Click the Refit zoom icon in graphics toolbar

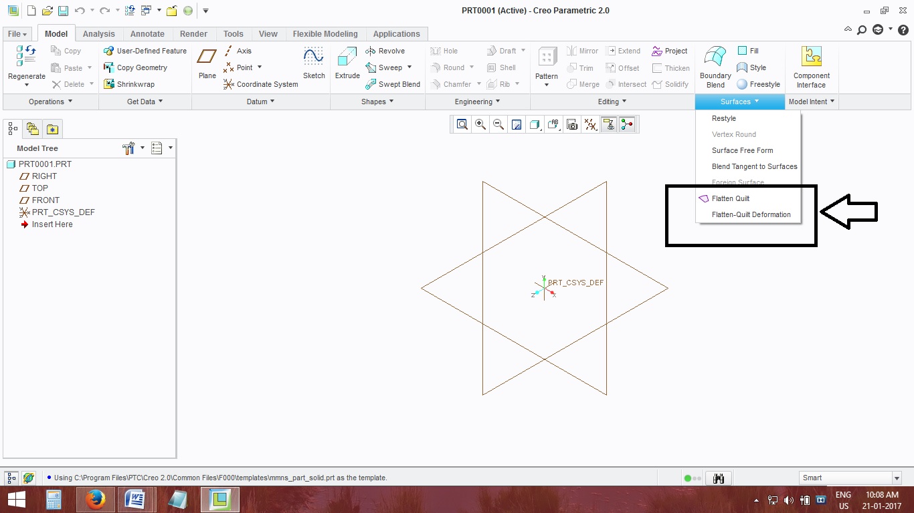(x=462, y=124)
